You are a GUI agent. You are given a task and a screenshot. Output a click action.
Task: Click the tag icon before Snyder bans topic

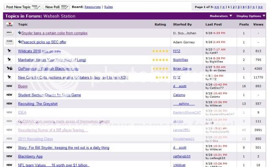(x=19, y=32)
